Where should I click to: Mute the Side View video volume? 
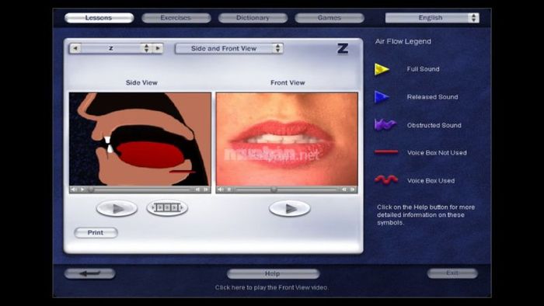click(74, 190)
